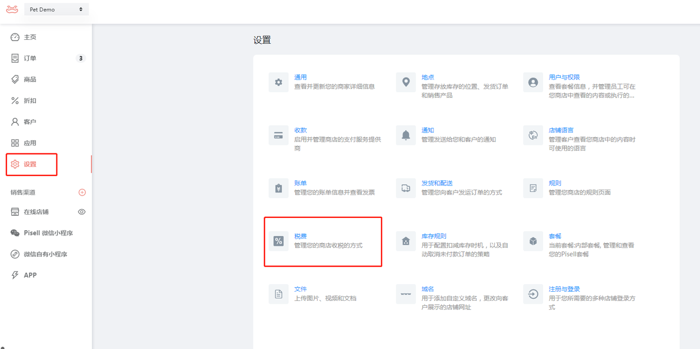The width and height of the screenshot is (700, 349).
Task: Click the mini program icon beside 微信自有小程序
Action: (x=15, y=254)
